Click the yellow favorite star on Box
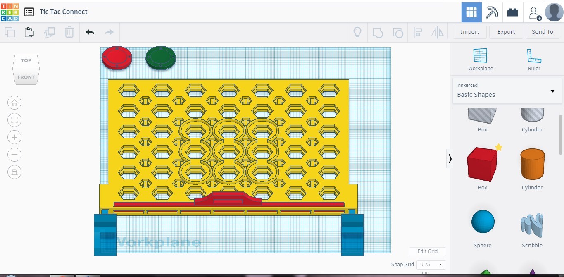Image resolution: width=564 pixels, height=277 pixels. (x=499, y=147)
